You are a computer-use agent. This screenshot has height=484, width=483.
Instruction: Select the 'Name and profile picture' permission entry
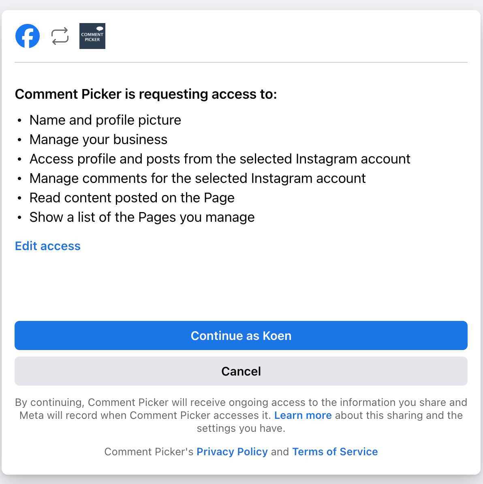click(105, 120)
